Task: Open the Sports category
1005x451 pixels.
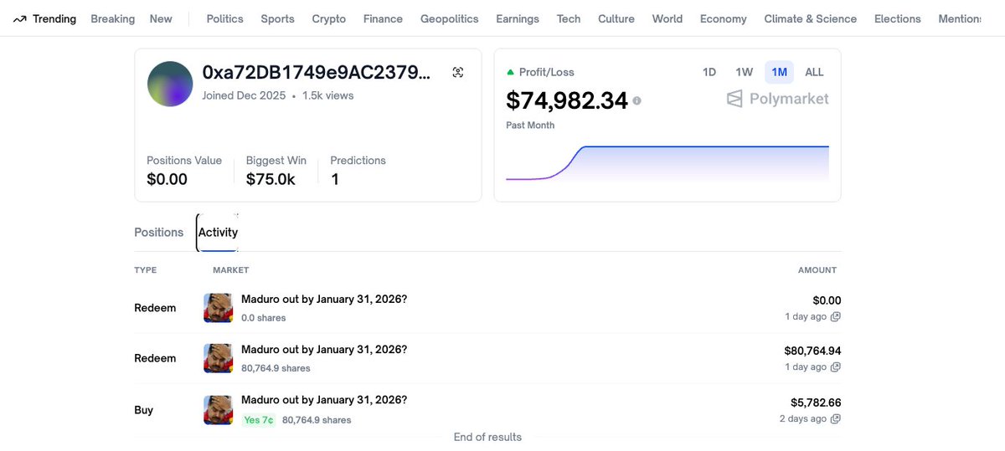Action: tap(277, 18)
